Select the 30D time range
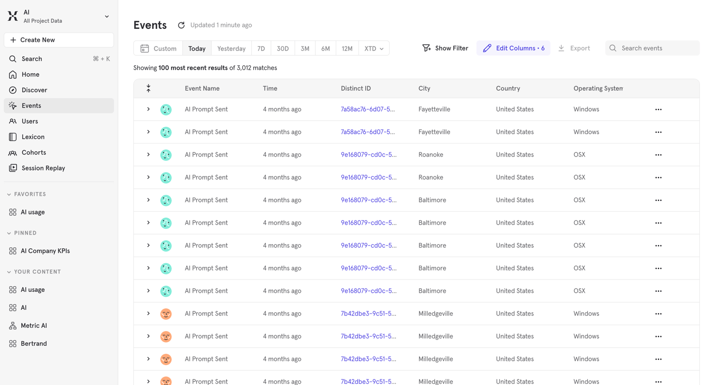715x385 pixels. pyautogui.click(x=283, y=48)
